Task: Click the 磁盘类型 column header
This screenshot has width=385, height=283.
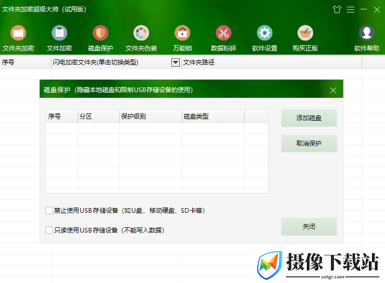Action: click(214, 117)
